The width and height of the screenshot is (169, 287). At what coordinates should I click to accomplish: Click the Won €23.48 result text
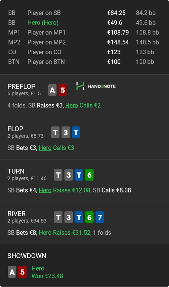(x=47, y=276)
